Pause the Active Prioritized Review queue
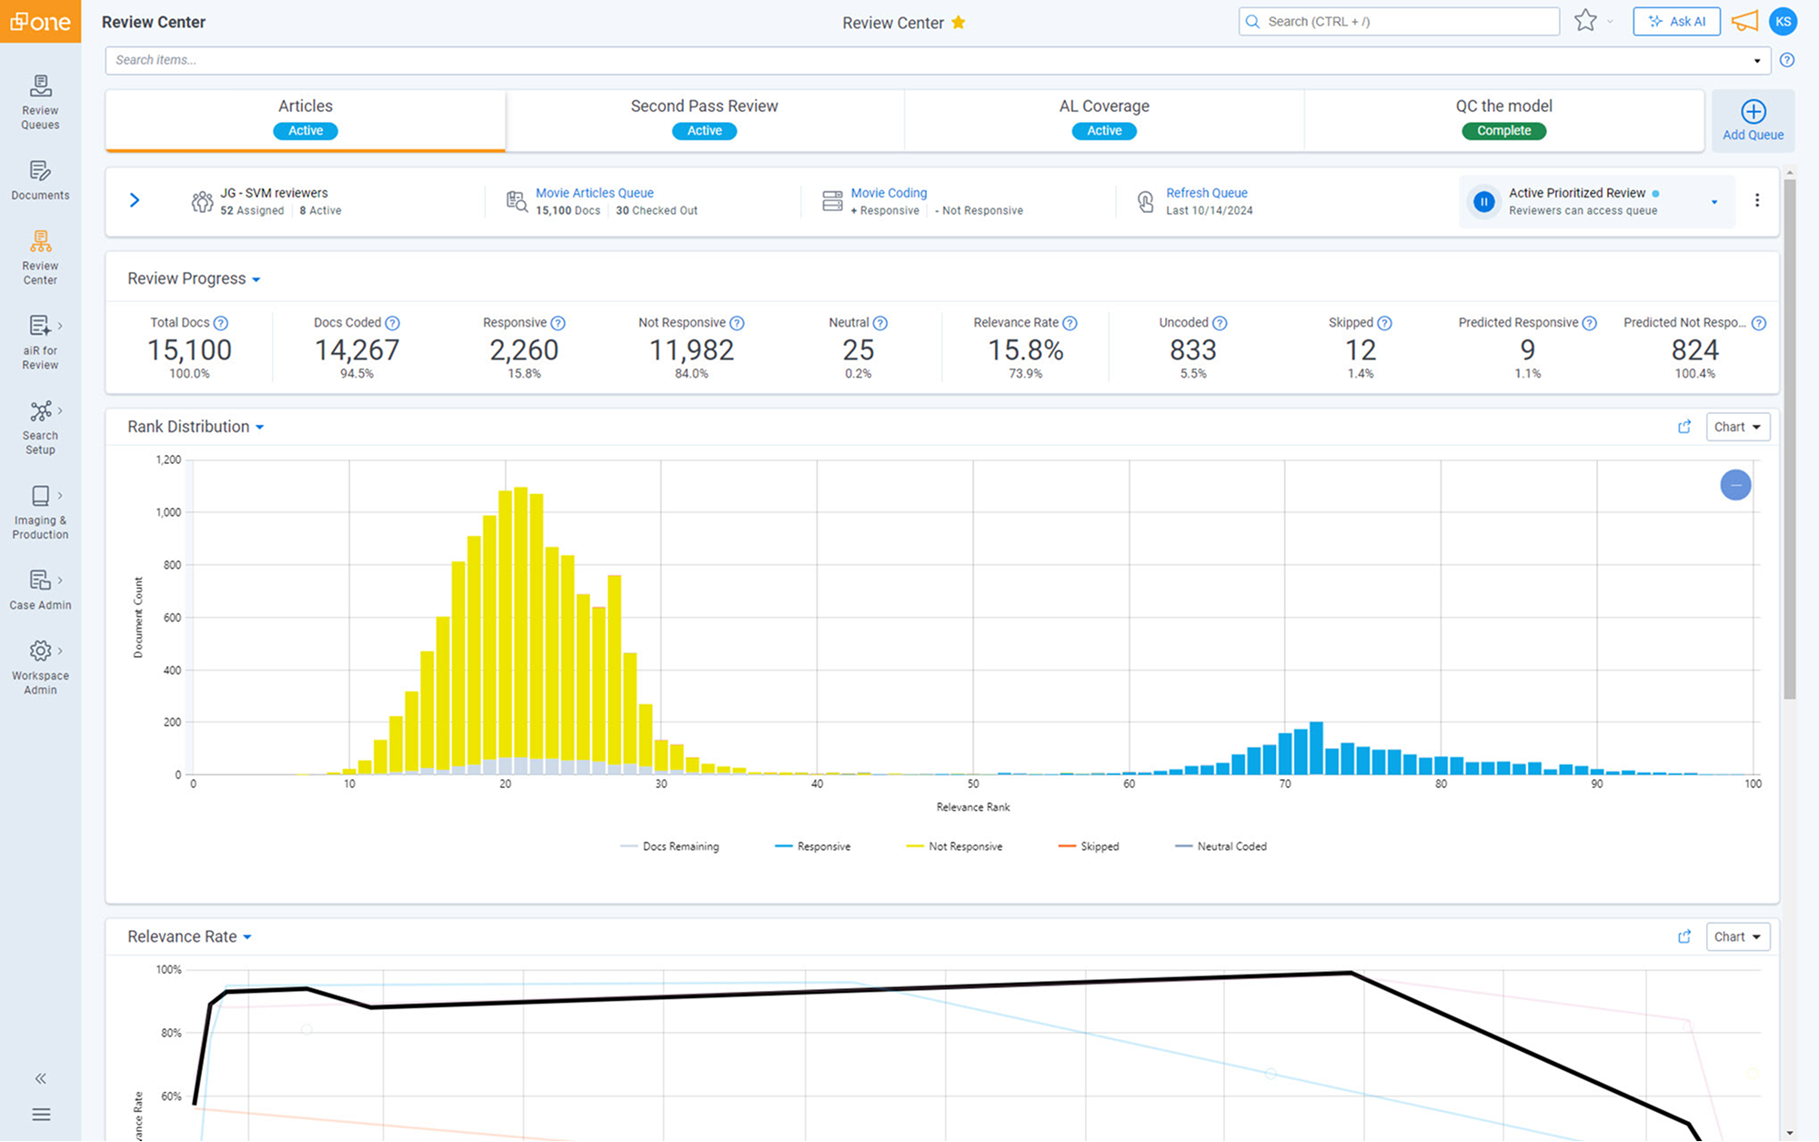The height and width of the screenshot is (1142, 1819). (1483, 201)
